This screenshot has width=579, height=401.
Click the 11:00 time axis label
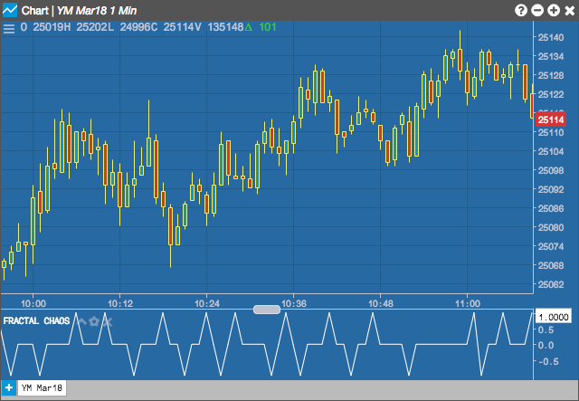click(x=468, y=304)
